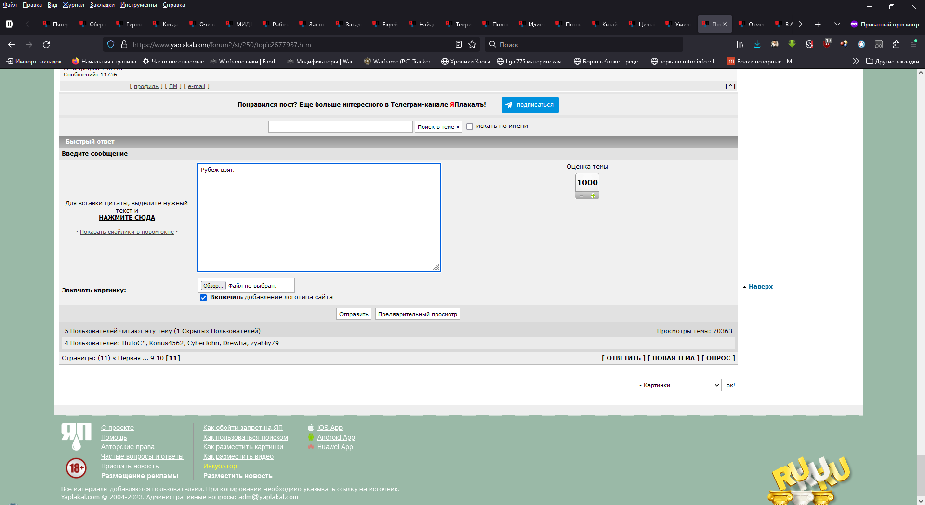The width and height of the screenshot is (925, 505).
Task: Open the Файл menu
Action: coord(10,5)
